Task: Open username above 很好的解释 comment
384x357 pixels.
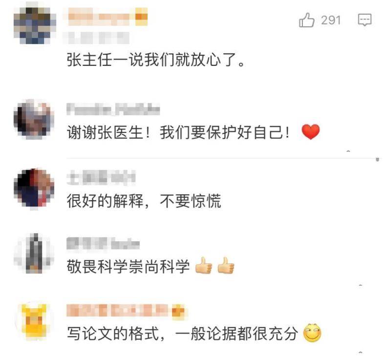Action: (101, 177)
